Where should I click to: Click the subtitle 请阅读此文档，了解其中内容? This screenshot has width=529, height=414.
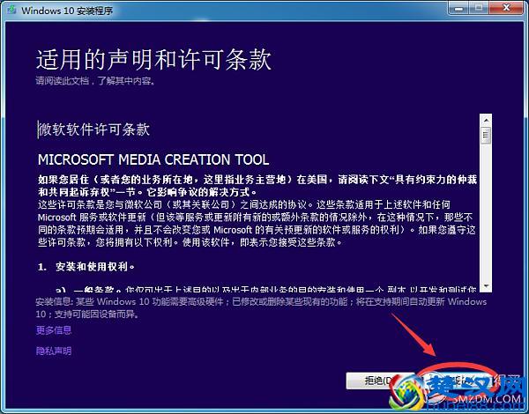pyautogui.click(x=95, y=81)
